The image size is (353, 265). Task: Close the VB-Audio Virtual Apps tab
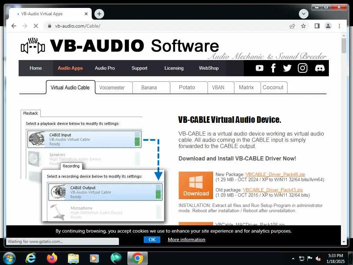click(x=86, y=14)
